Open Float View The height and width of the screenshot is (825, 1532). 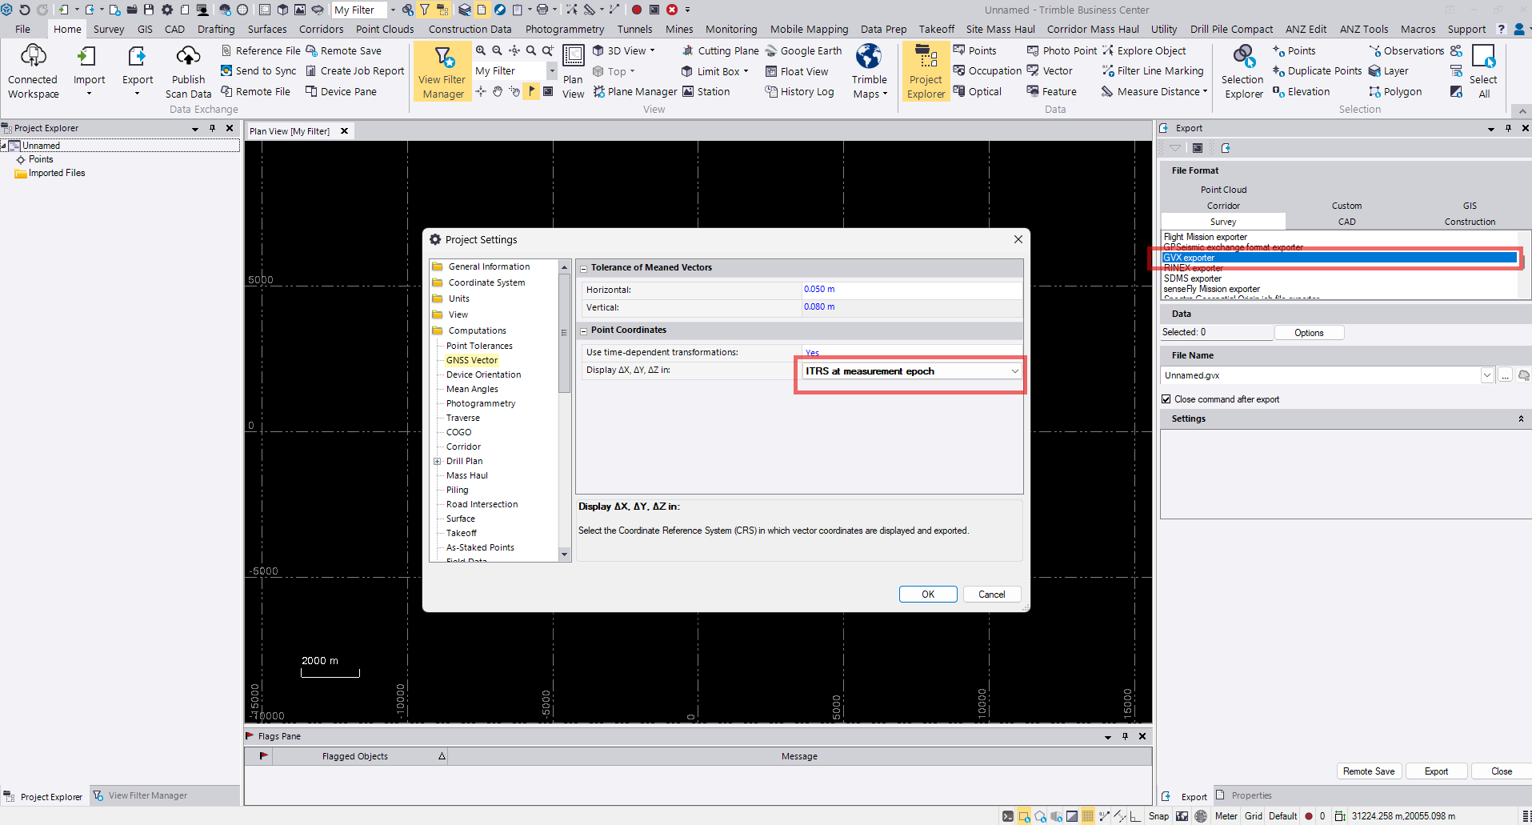click(x=797, y=70)
